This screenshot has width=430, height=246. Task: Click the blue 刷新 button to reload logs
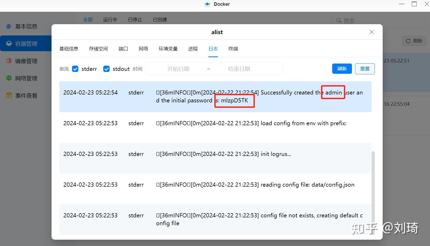(x=342, y=69)
